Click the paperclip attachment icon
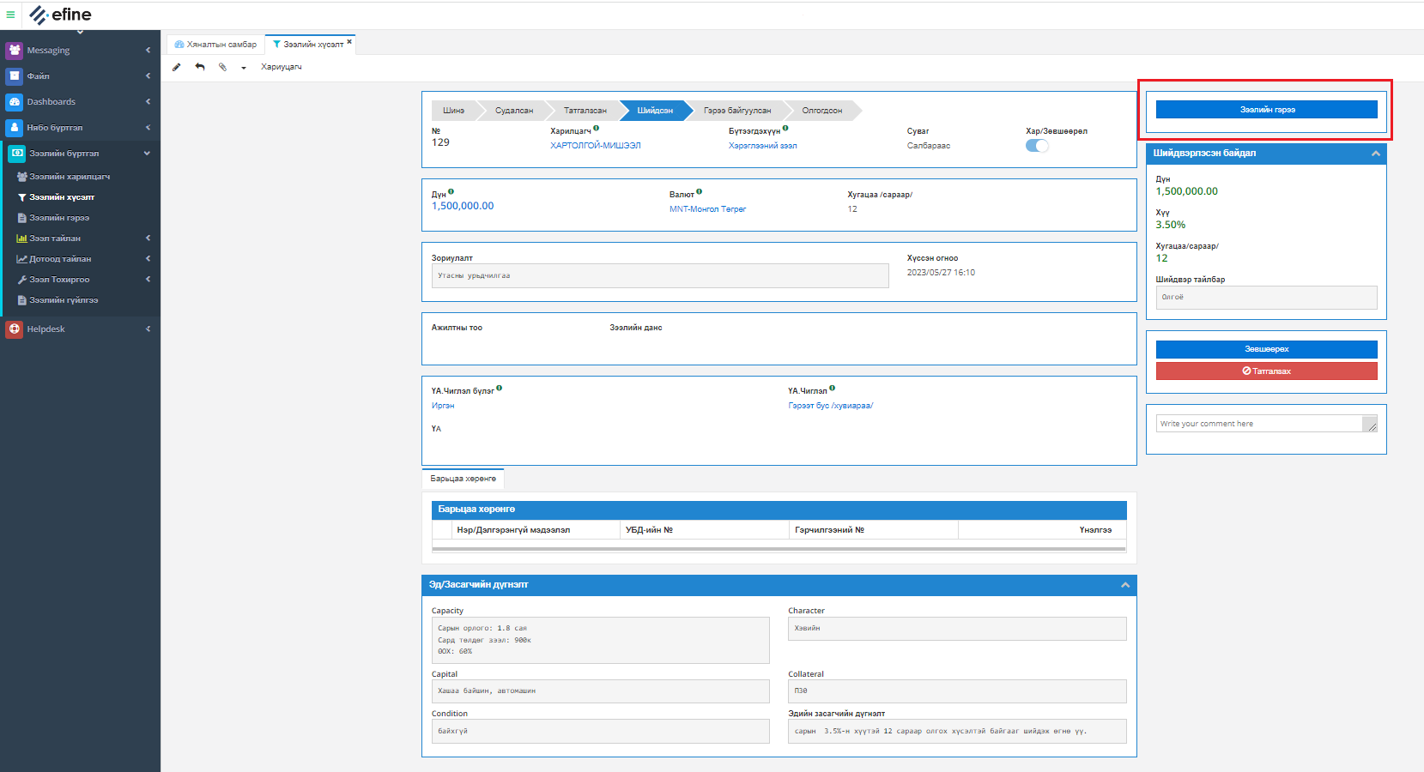Screen dimensions: 1424x772 tap(222, 67)
